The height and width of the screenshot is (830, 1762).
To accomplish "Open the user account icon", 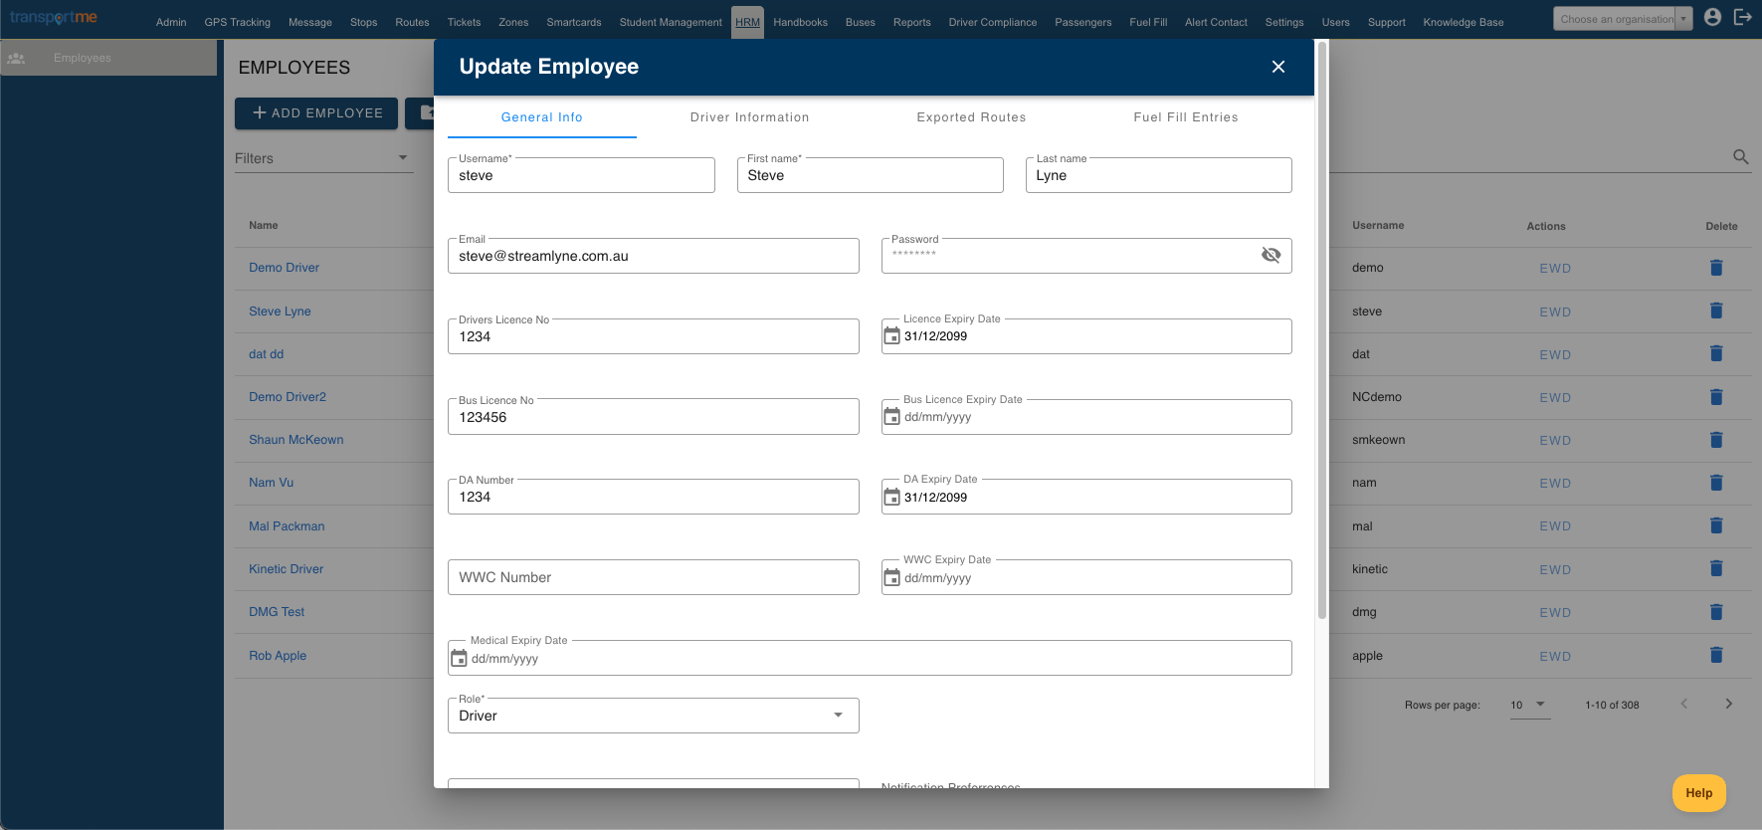I will coord(1712,17).
